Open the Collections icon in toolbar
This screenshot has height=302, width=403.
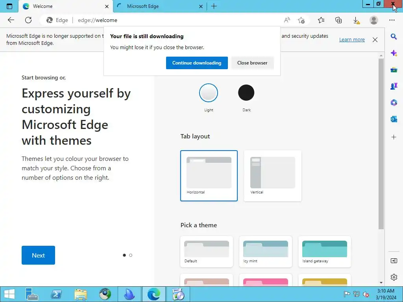(x=338, y=20)
